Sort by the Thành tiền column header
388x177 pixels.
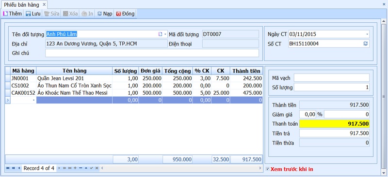point(246,71)
